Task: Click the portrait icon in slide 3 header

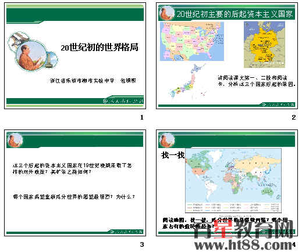Action: point(15,140)
